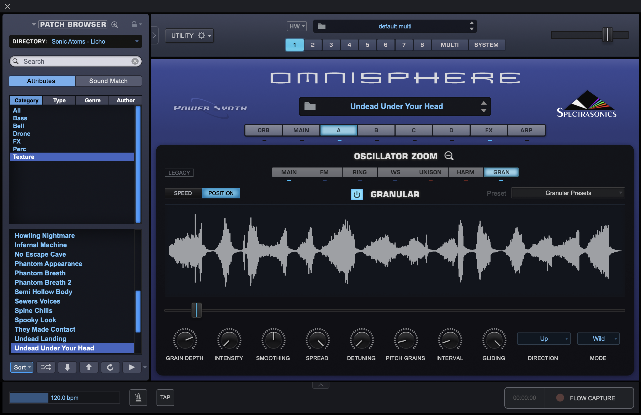Image resolution: width=641 pixels, height=415 pixels.
Task: Click the Patch Browser magnifier zoom icon
Action: coord(115,25)
